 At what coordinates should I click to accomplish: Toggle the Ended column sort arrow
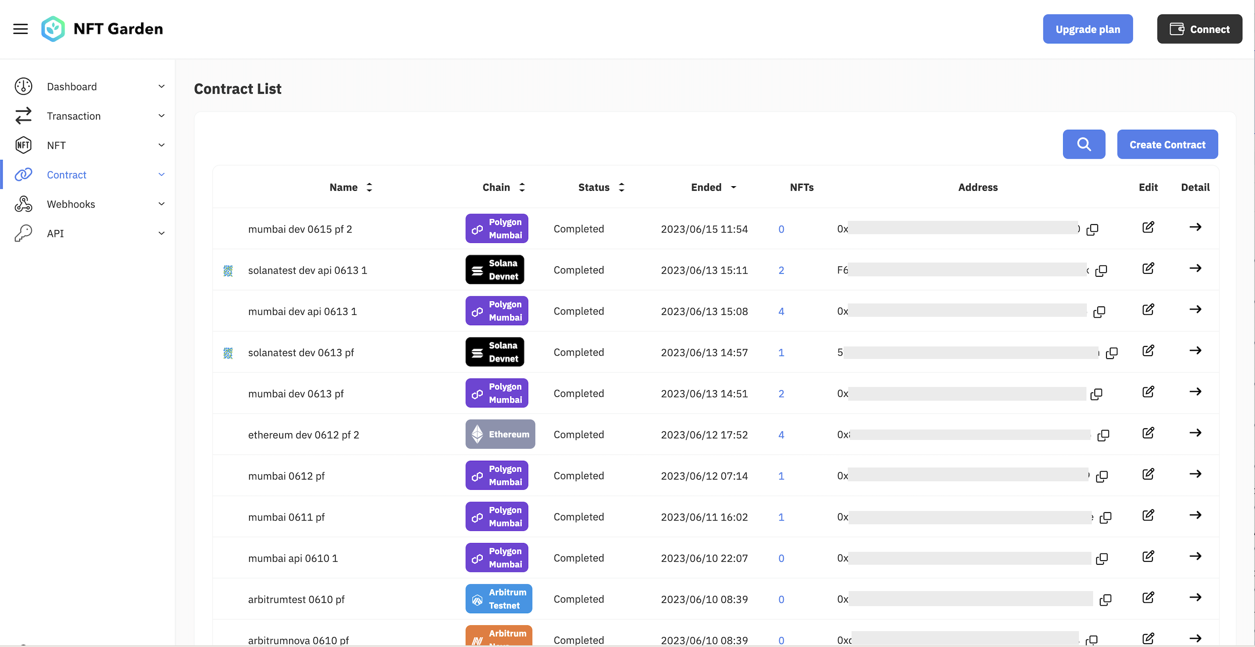coord(733,187)
